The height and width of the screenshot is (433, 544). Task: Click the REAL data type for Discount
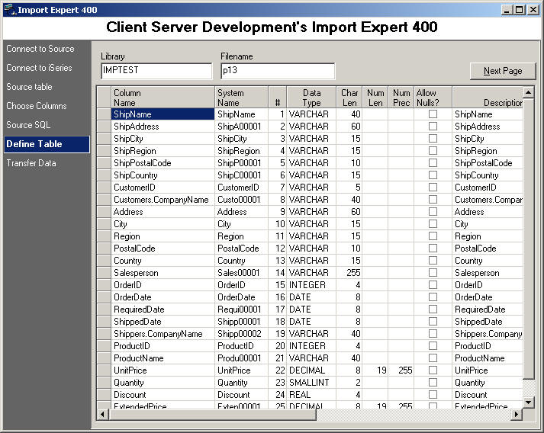point(311,395)
